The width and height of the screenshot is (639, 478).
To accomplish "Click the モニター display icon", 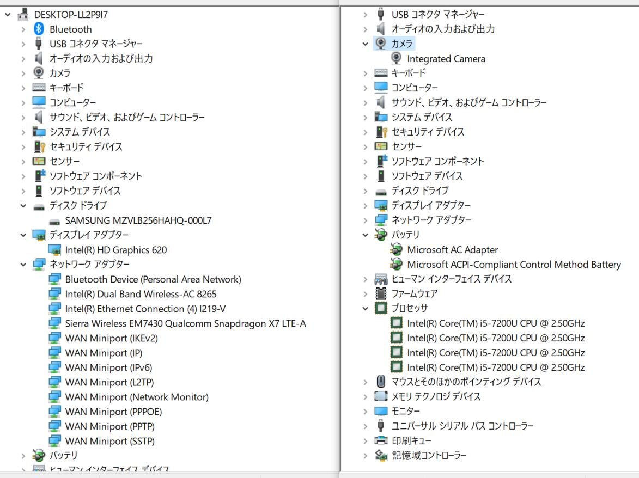I will coord(381,411).
